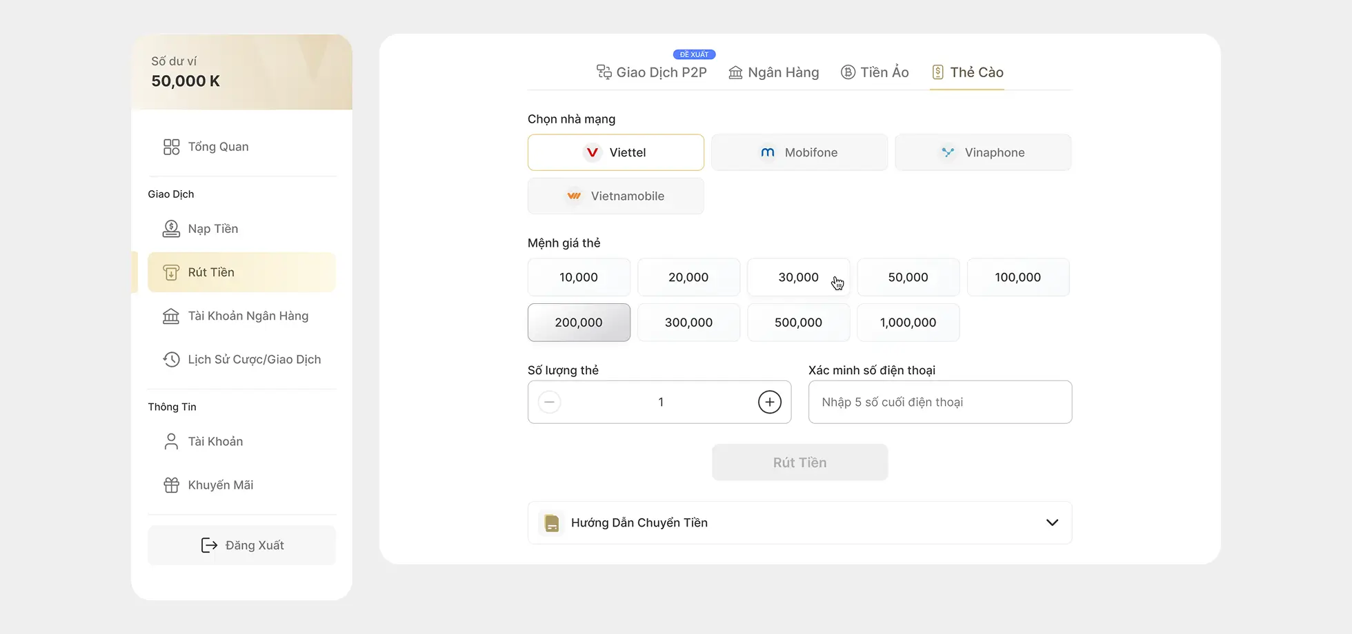The image size is (1352, 634).
Task: Click the Thông Tin section heading
Action: (x=172, y=407)
